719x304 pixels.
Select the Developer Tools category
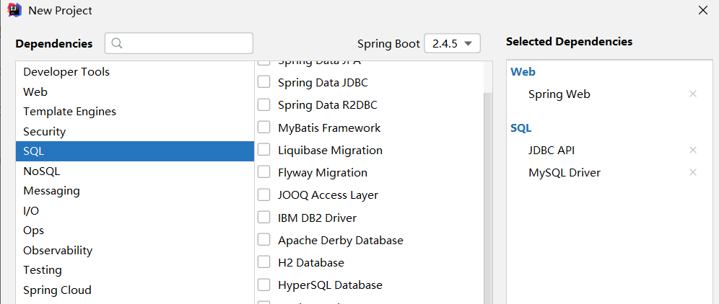coord(66,72)
